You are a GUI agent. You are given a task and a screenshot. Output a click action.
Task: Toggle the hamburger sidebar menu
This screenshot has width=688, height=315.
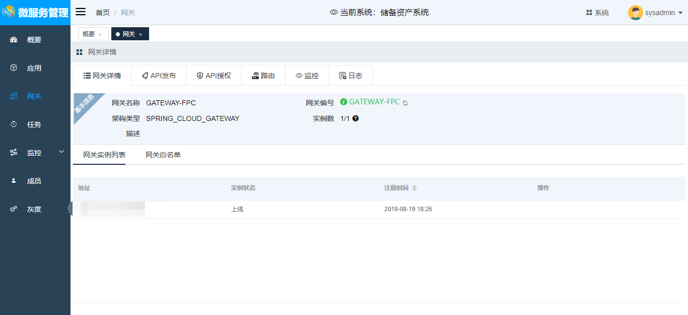click(x=81, y=12)
